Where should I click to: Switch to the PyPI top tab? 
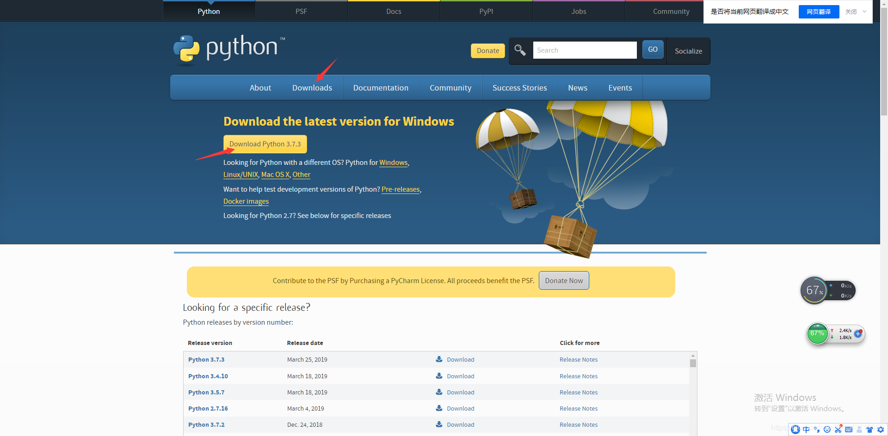point(486,11)
